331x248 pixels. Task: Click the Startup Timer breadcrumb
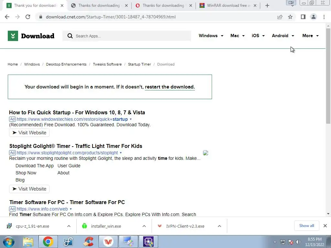pyautogui.click(x=140, y=64)
